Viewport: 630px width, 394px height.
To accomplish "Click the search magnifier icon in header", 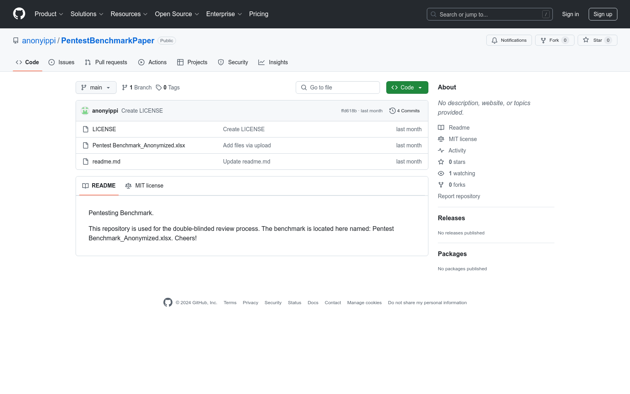I will tap(434, 14).
